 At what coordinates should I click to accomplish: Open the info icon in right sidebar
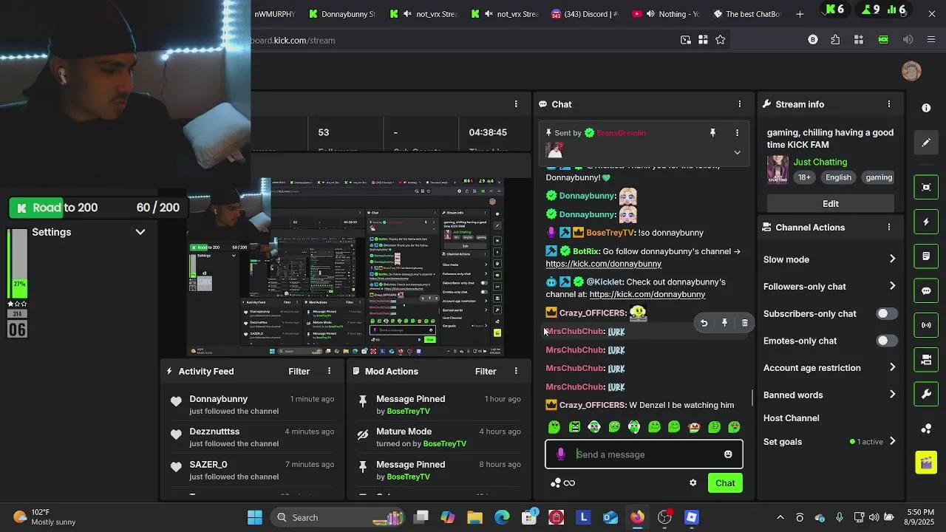(926, 108)
